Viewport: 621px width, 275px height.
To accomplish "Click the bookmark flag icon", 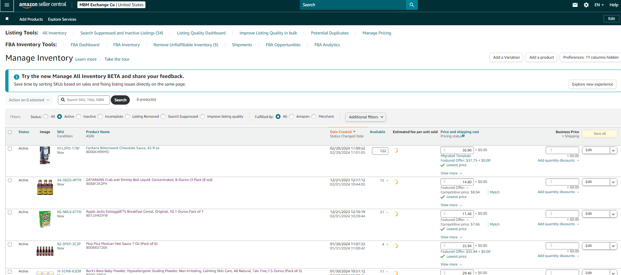I will click(7, 19).
